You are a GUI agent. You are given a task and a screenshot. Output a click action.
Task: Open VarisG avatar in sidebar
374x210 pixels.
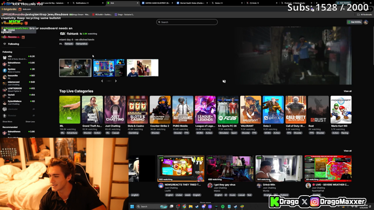[4, 96]
